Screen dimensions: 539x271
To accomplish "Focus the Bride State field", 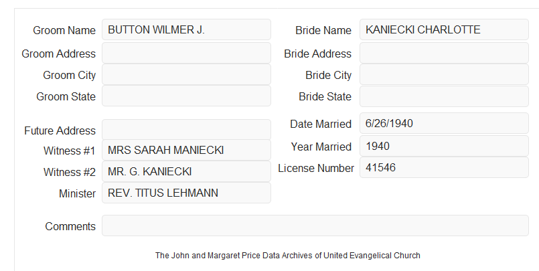I will 444,96.
